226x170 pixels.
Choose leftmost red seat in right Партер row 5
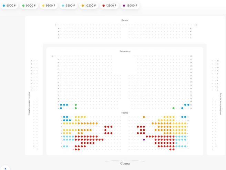point(147,137)
